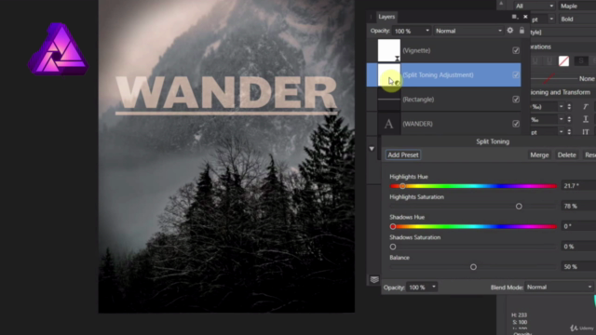Click the Shadows Saturation 0 % field
This screenshot has width=596, height=335.
tap(578, 247)
